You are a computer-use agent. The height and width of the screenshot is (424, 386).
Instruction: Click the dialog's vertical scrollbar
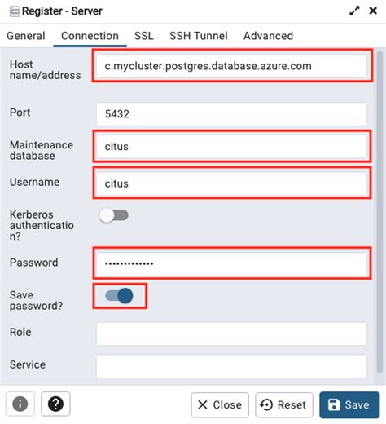point(379,212)
